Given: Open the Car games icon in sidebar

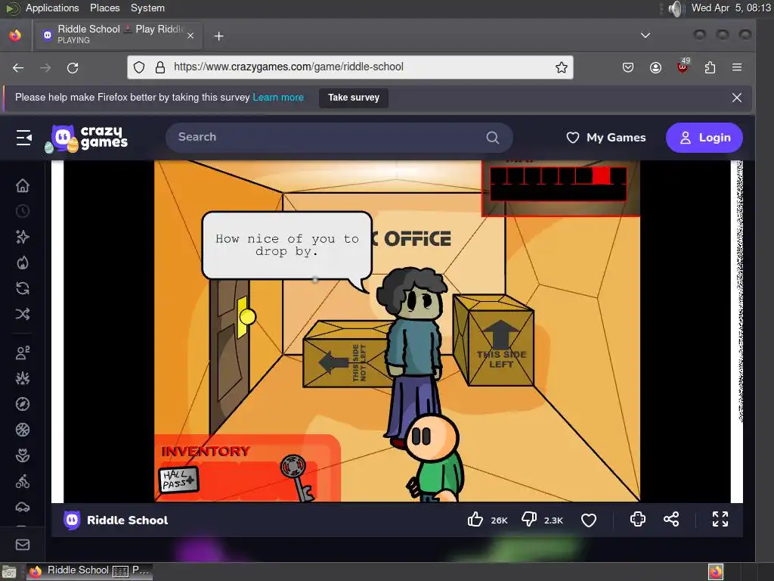Looking at the screenshot, I should click(23, 507).
